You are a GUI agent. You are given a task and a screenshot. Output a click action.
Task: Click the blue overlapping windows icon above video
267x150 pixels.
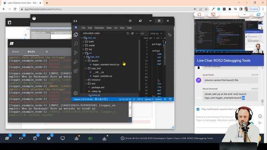(x=258, y=15)
